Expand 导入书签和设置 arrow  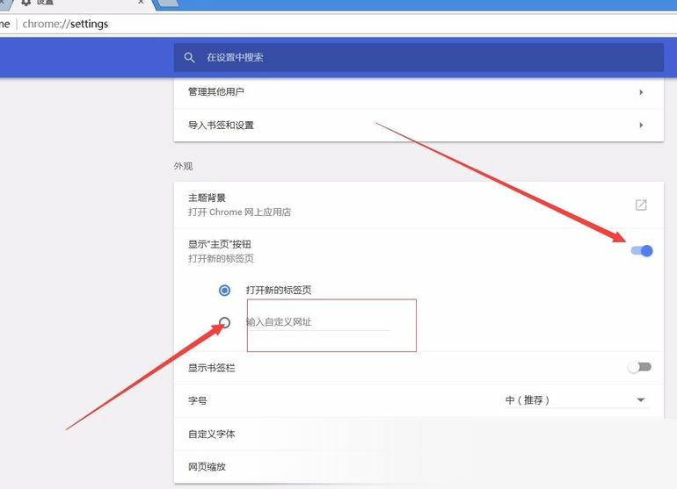(641, 125)
